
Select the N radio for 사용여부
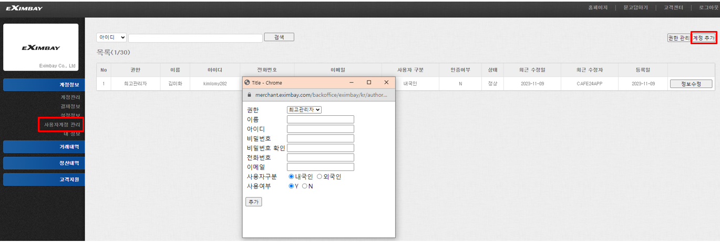304,186
